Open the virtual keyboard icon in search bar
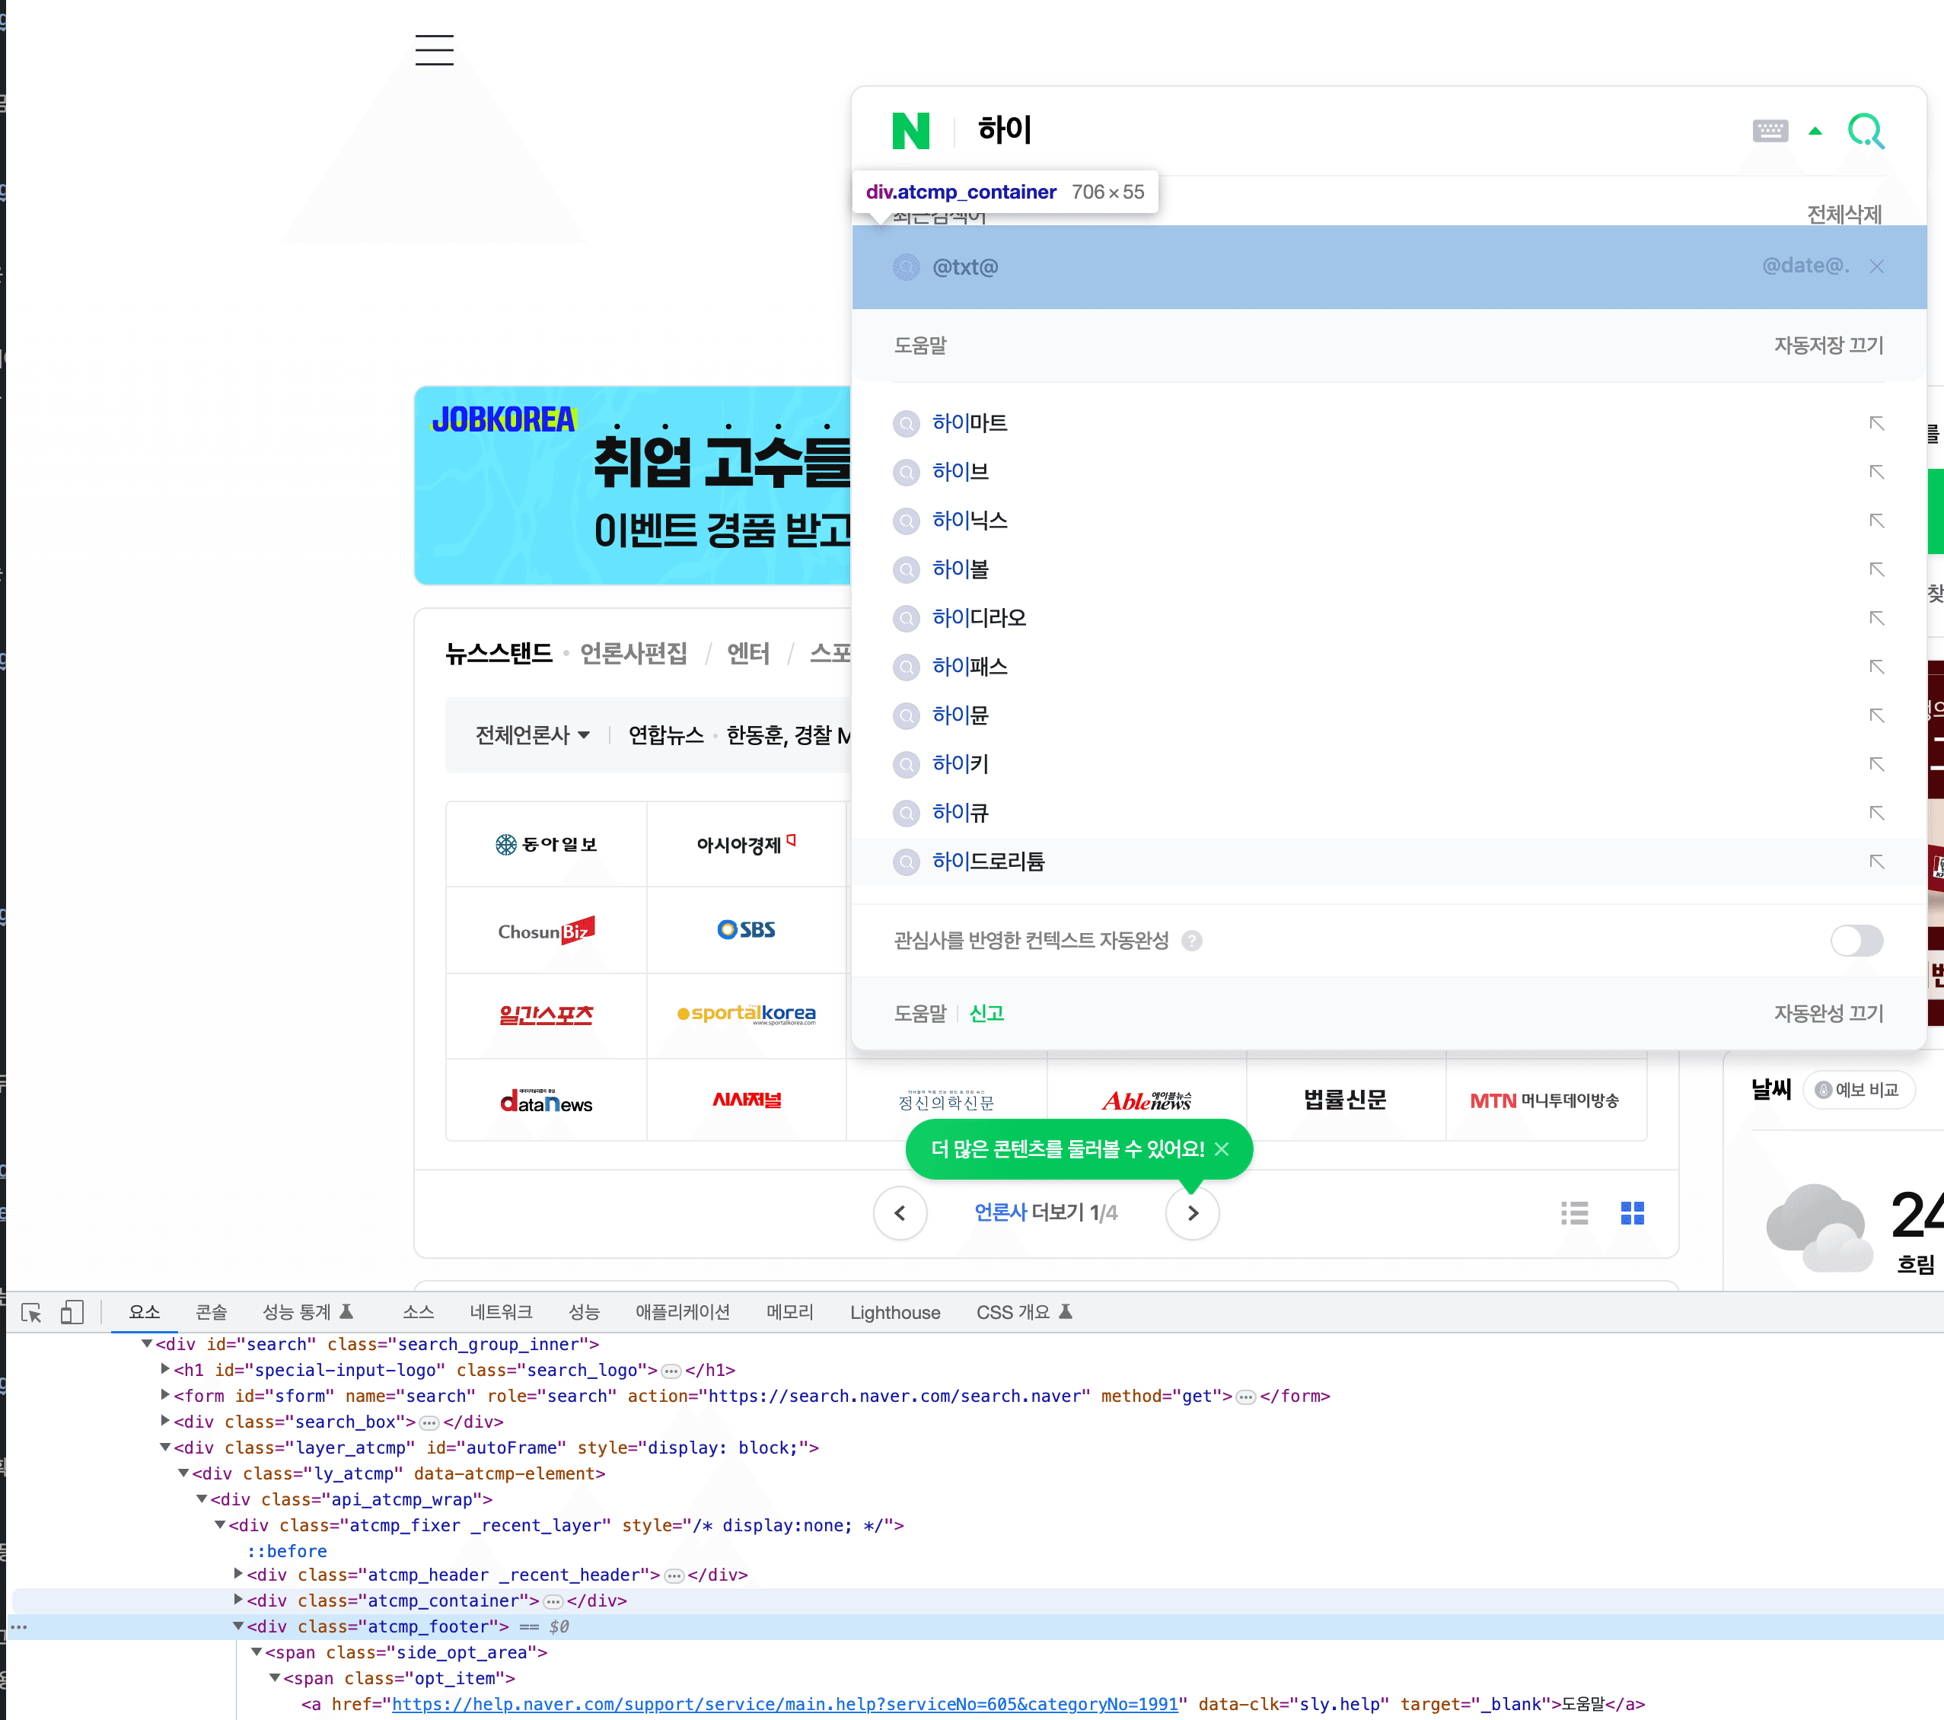The width and height of the screenshot is (1944, 1720). coord(1769,130)
